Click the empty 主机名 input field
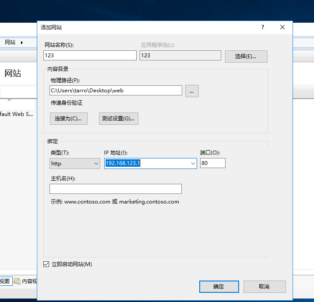Viewport: 314px width, 302px height. tap(116, 189)
